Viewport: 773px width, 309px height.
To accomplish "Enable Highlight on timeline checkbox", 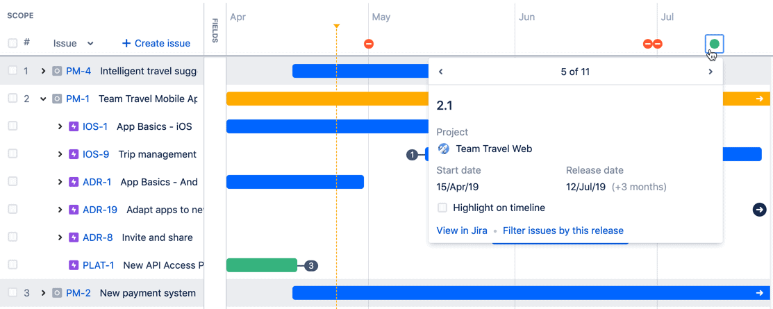I will point(442,208).
